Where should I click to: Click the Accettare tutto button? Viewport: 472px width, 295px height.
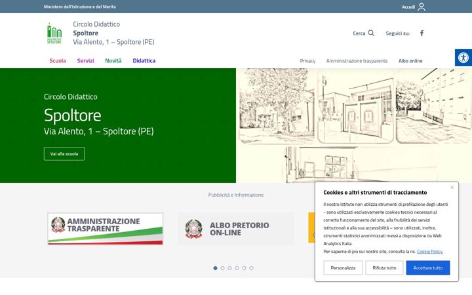[x=427, y=268]
